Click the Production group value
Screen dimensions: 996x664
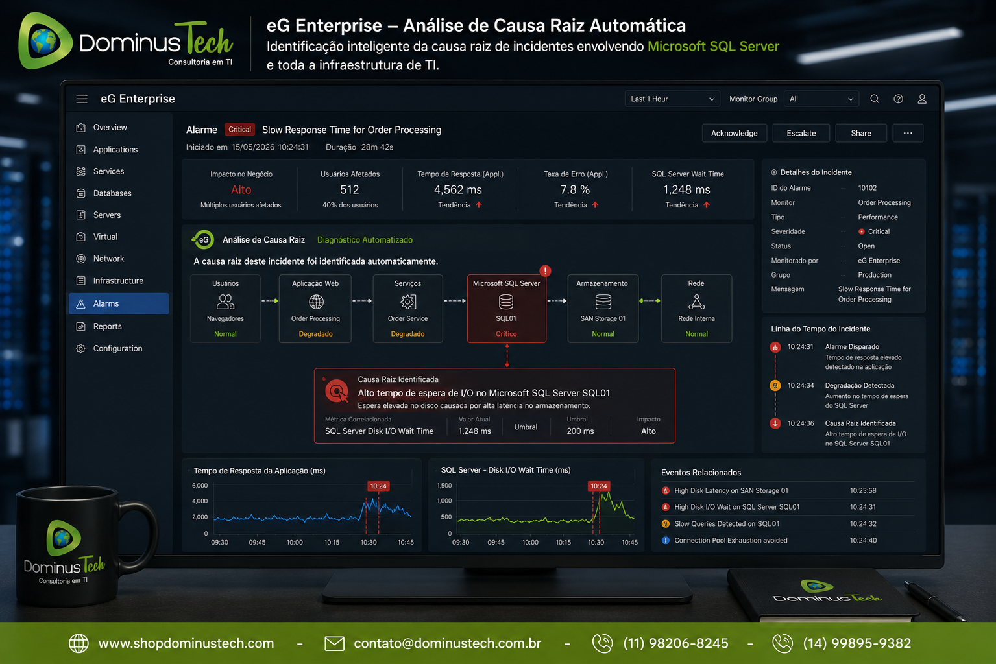(875, 275)
